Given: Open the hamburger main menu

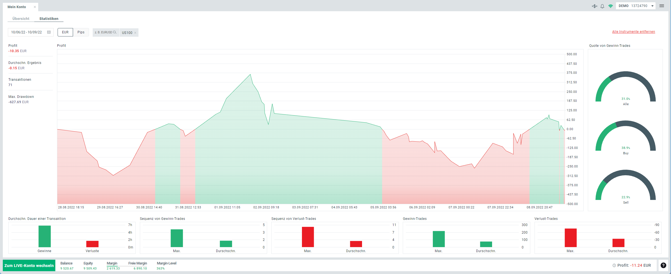Looking at the screenshot, I should [x=662, y=6].
